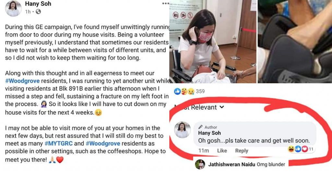The image size is (332, 174).
Task: Click the sad reaction icon beside 359
Action: [x=191, y=91]
